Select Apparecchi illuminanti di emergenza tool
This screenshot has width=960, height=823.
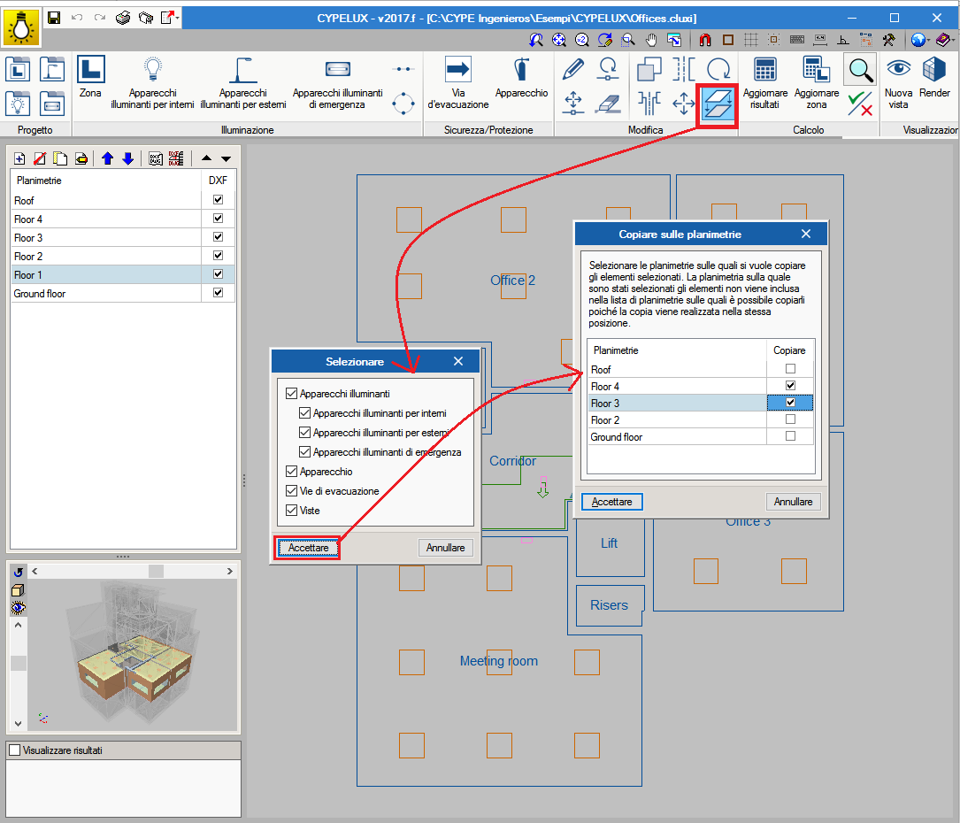[337, 82]
